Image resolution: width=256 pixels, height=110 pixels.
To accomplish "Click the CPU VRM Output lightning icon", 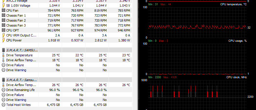I will [3, 35].
